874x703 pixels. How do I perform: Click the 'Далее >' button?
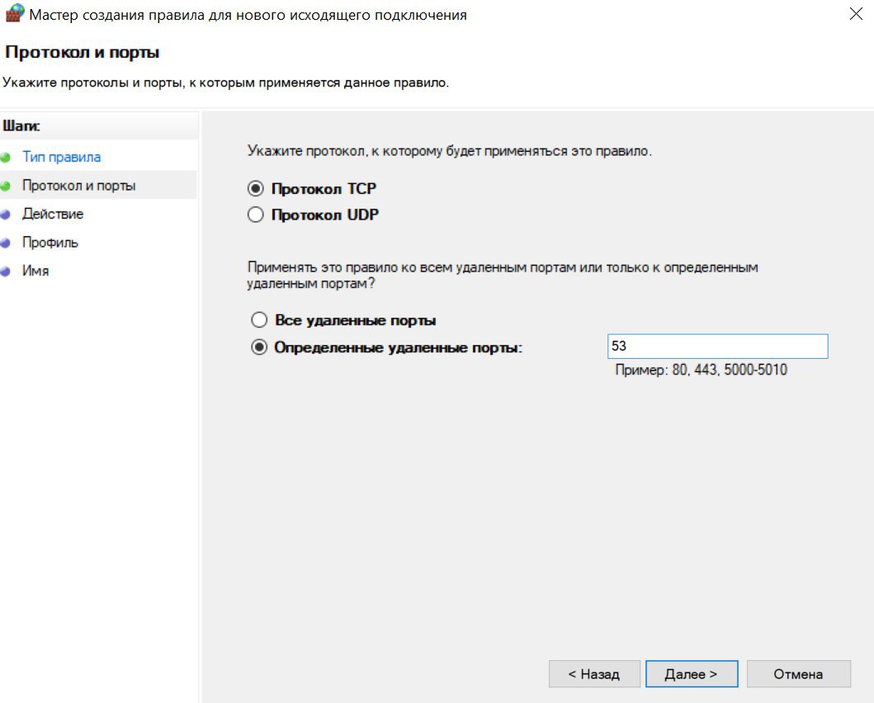692,674
